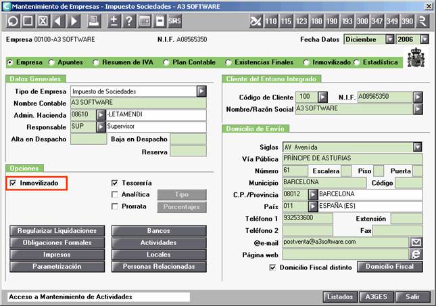Enable the Analítica checkbox
Viewport: 436px width, 306px height.
[114, 194]
